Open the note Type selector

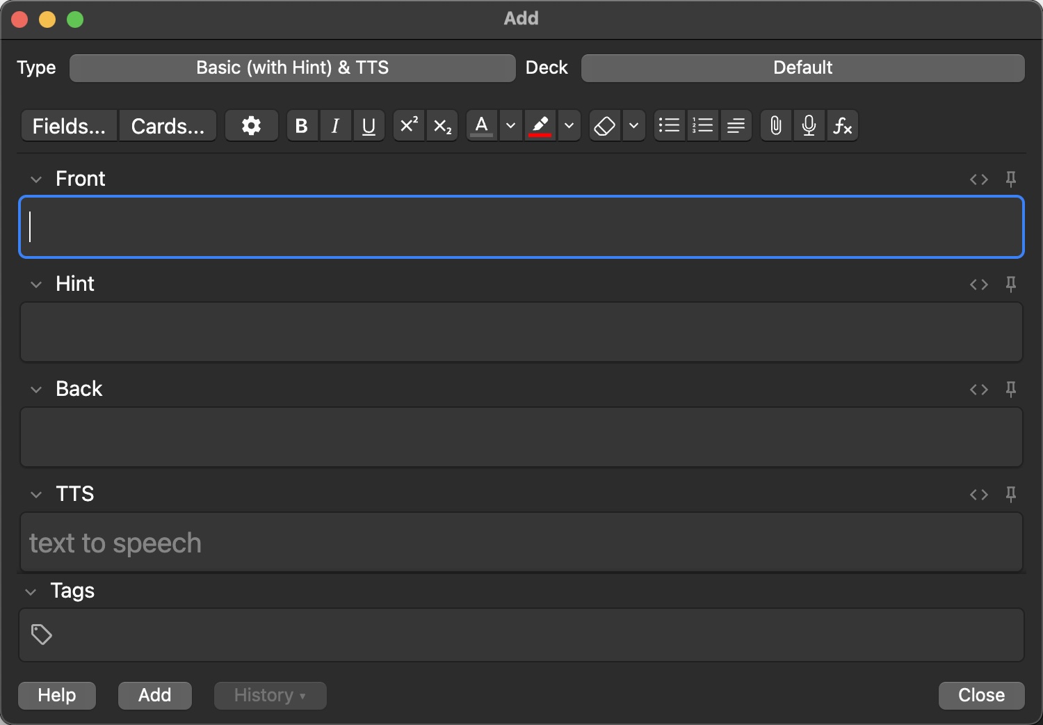292,67
